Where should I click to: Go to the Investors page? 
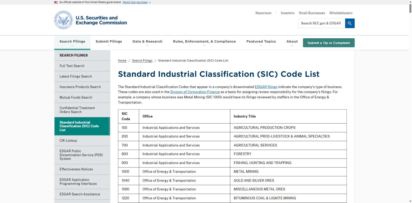(x=287, y=13)
